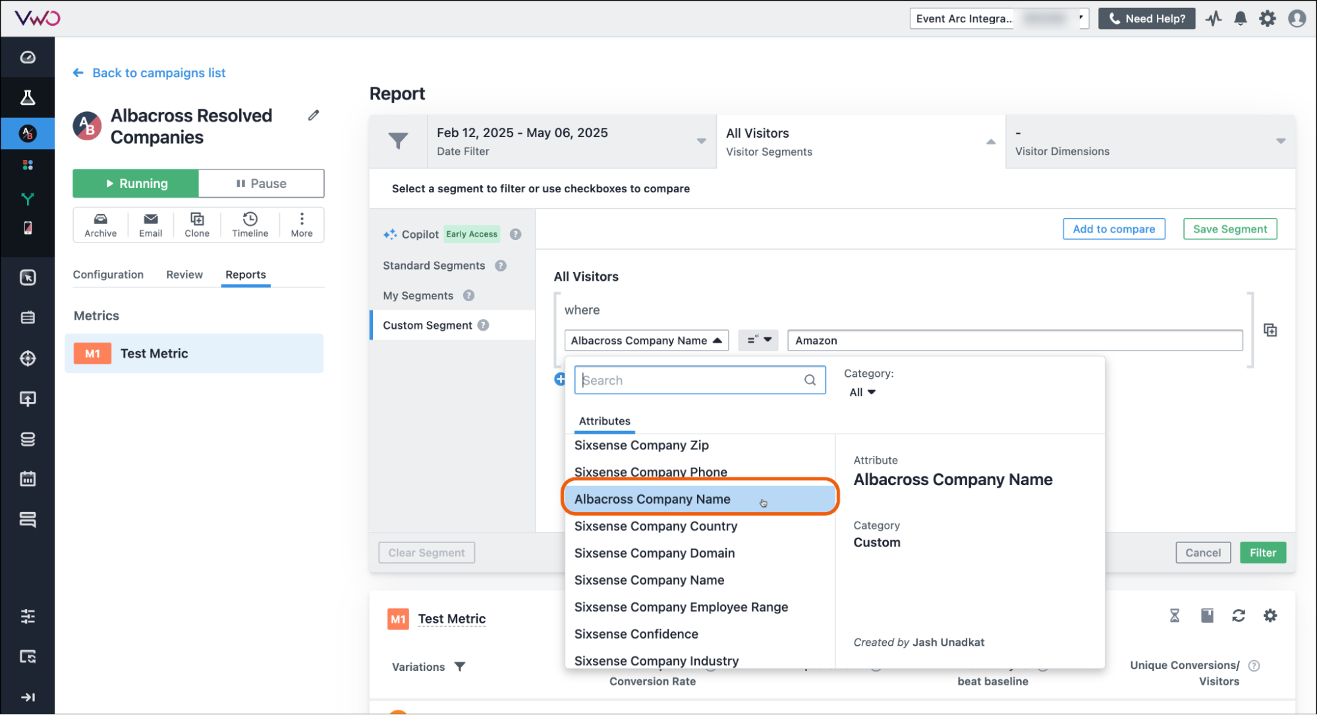The height and width of the screenshot is (715, 1317).
Task: Choose Sixsense Company Employee Range attribute
Action: pos(700,608)
